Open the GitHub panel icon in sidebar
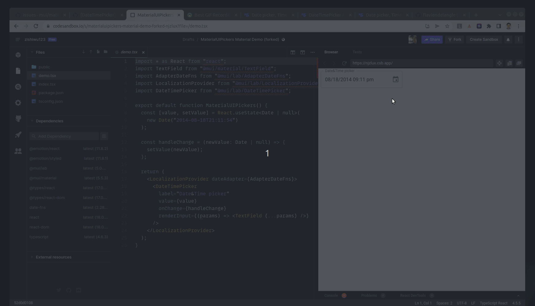 18,119
